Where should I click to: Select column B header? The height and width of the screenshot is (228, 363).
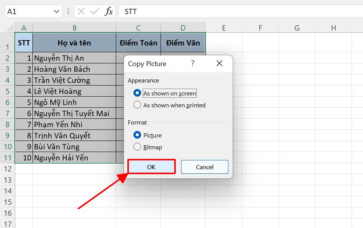click(74, 28)
